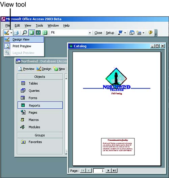This screenshot has width=169, height=178.
Task: Go to last page button
Action: (114, 171)
